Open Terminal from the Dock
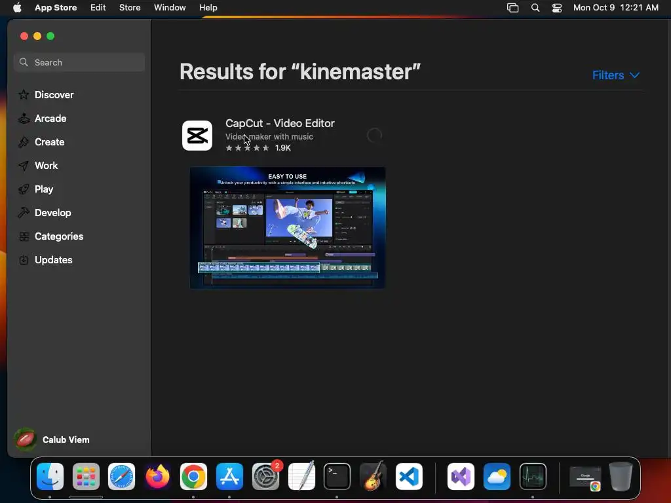671x503 pixels. point(337,476)
